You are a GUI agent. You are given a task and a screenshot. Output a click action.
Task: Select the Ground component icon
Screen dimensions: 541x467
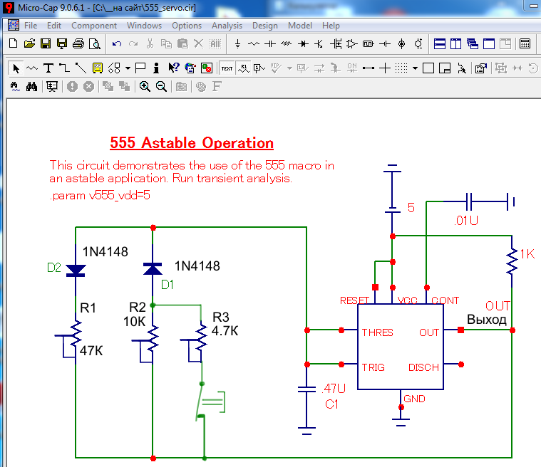point(237,44)
